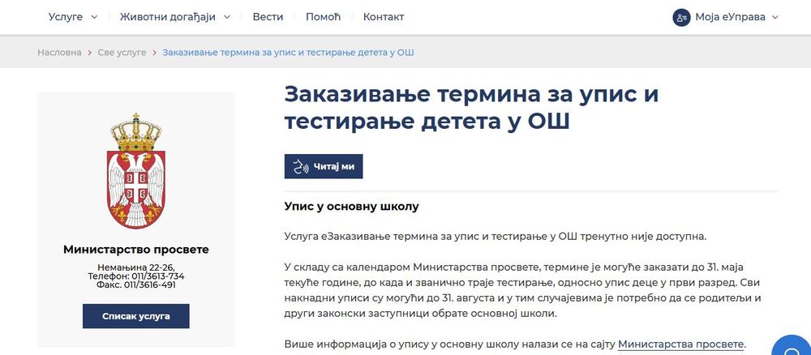Activate the Читај ми read-aloud button

pyautogui.click(x=324, y=166)
